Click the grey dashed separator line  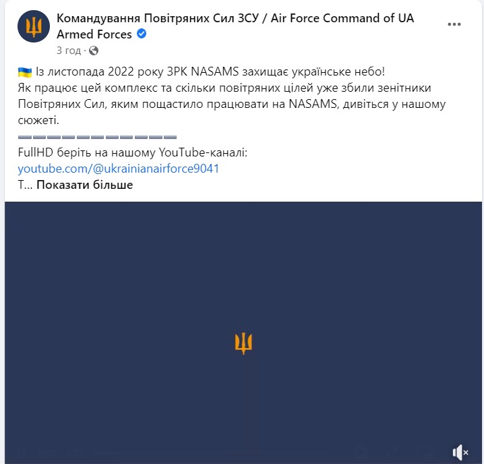point(97,137)
